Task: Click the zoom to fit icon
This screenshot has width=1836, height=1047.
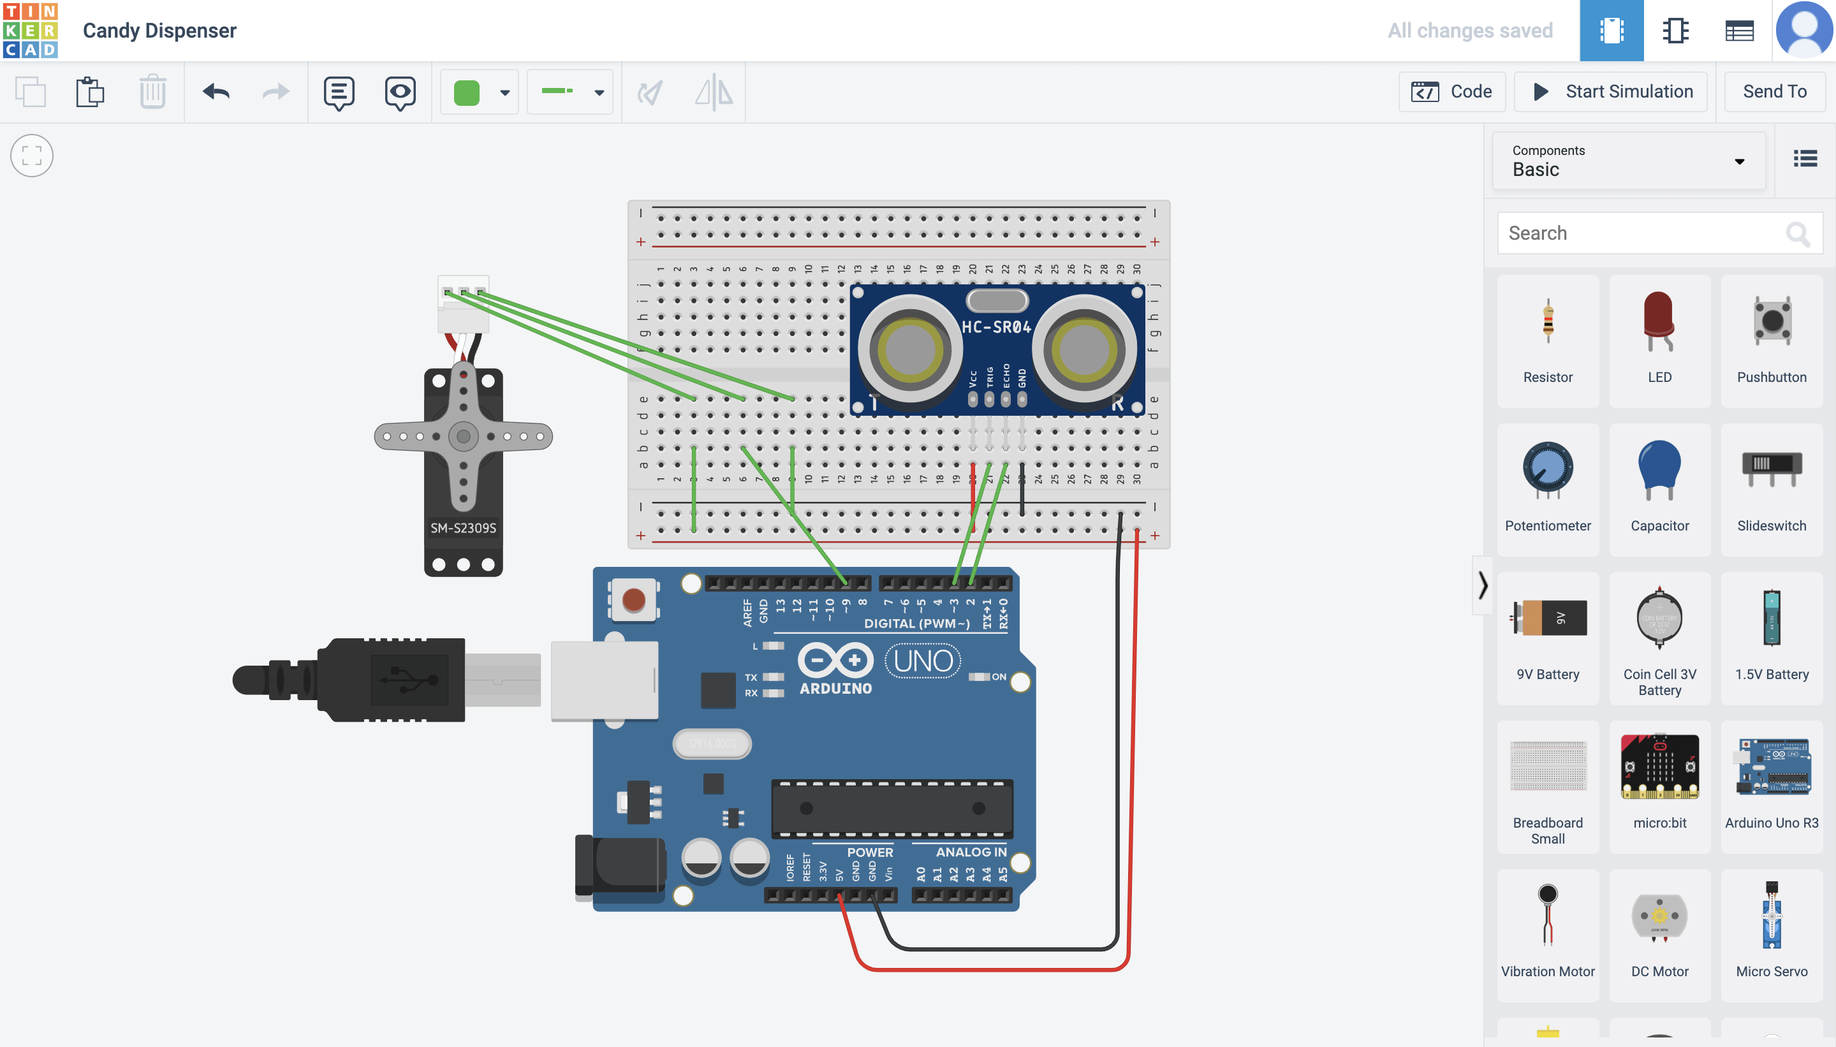Action: (x=32, y=156)
